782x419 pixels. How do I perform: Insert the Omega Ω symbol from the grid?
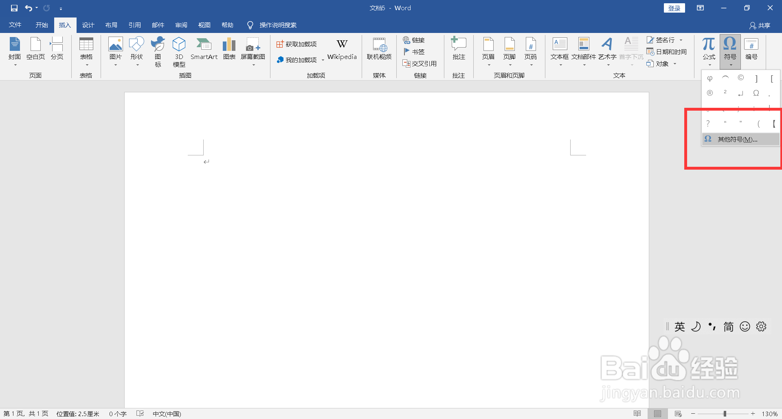(x=756, y=93)
